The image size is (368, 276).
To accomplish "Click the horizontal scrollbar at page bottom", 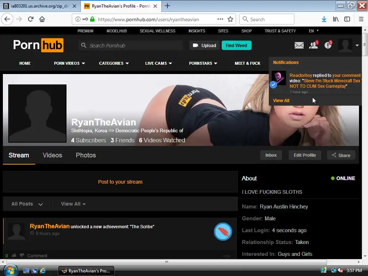I will click(x=167, y=262).
